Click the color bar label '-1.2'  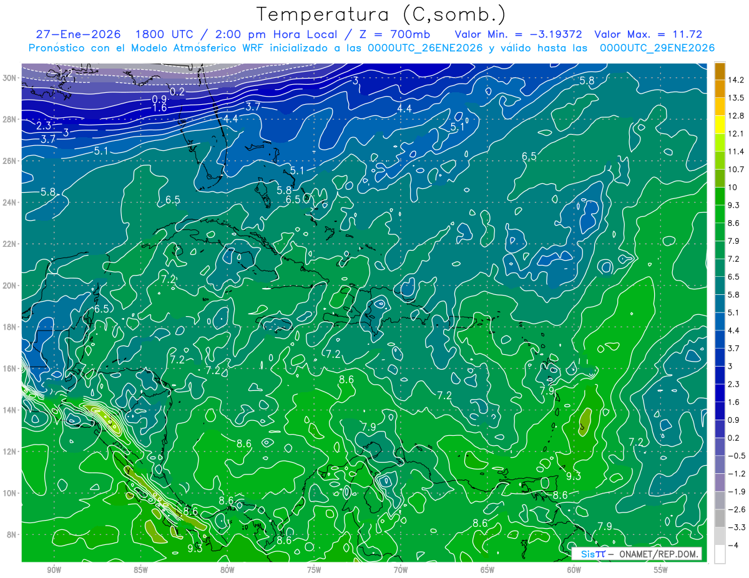pos(736,474)
